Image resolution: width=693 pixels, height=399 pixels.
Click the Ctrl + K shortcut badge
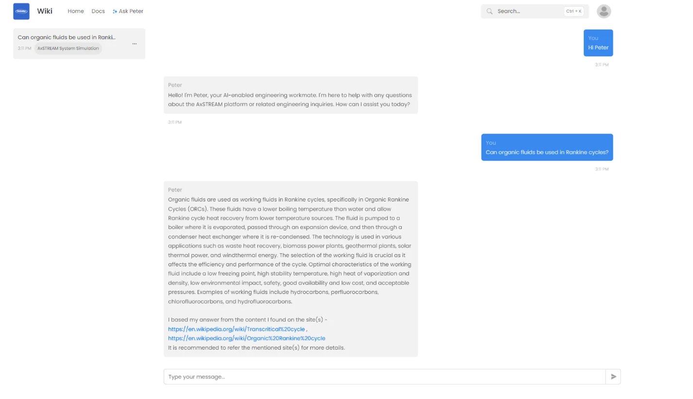[x=573, y=11]
